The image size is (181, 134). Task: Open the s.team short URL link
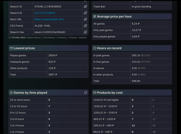(x=49, y=20)
